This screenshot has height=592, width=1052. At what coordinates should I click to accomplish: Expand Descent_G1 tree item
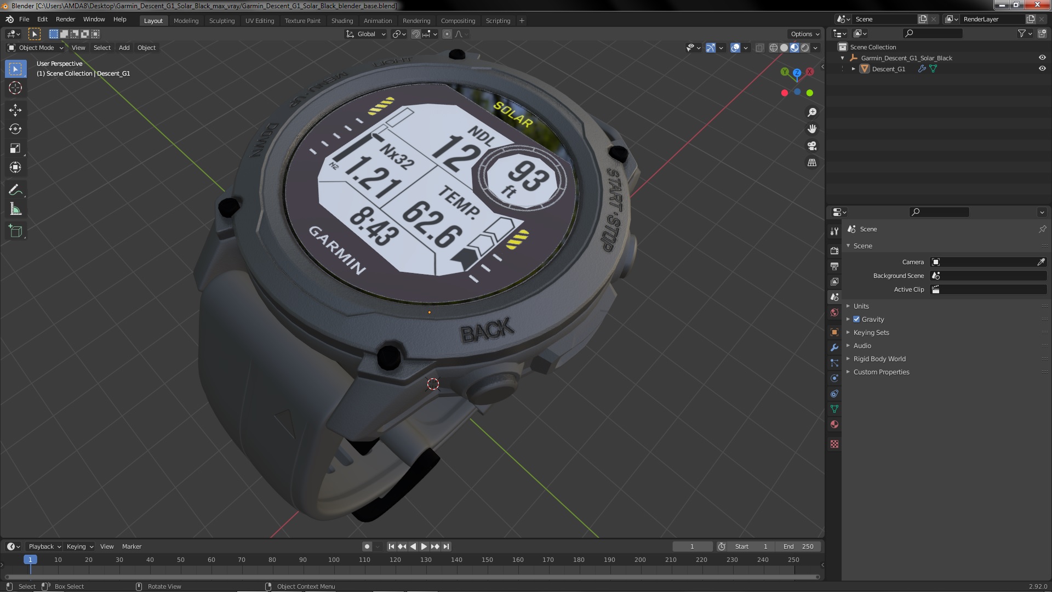(853, 69)
